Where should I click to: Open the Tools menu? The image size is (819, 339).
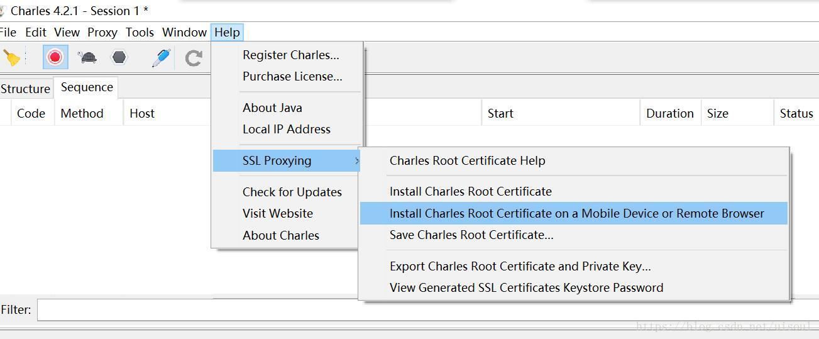(140, 32)
